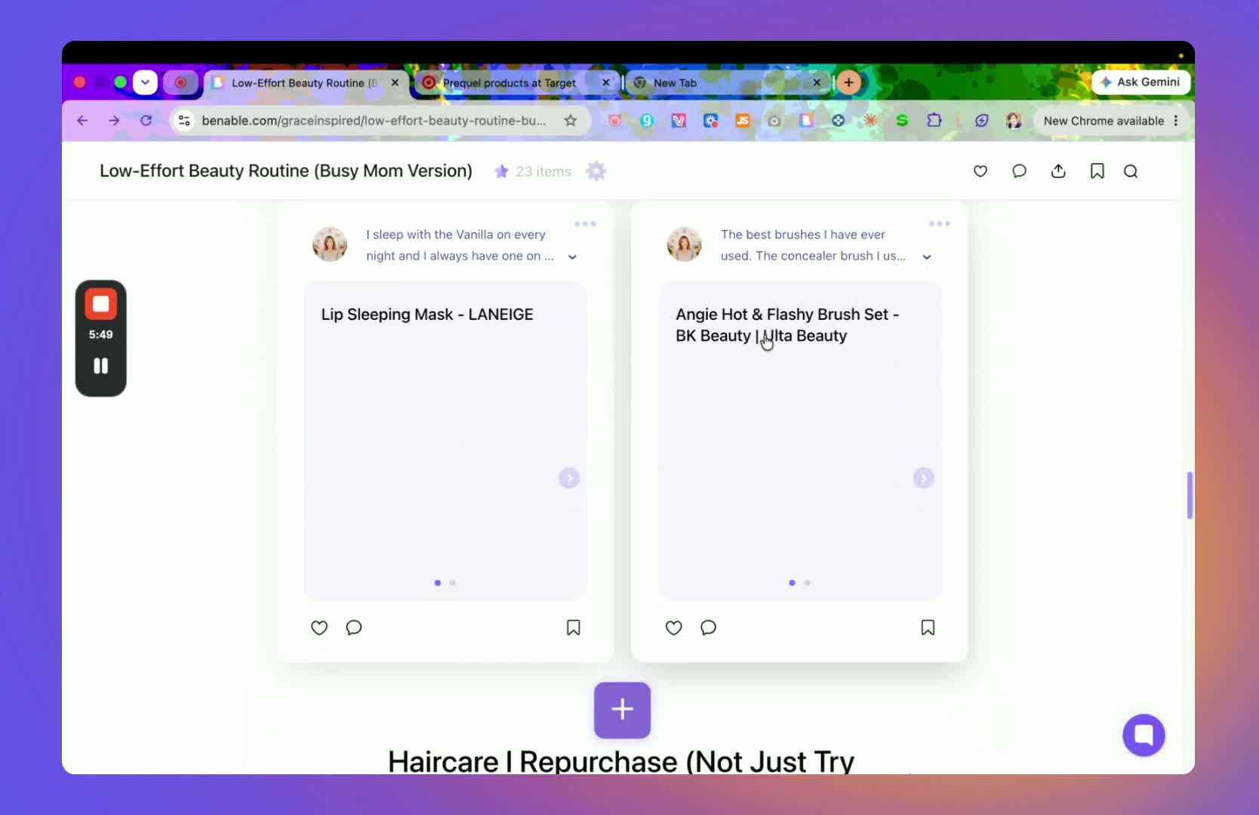This screenshot has height=815, width=1259.
Task: Open the chat widget bubble
Action: pyautogui.click(x=1144, y=735)
